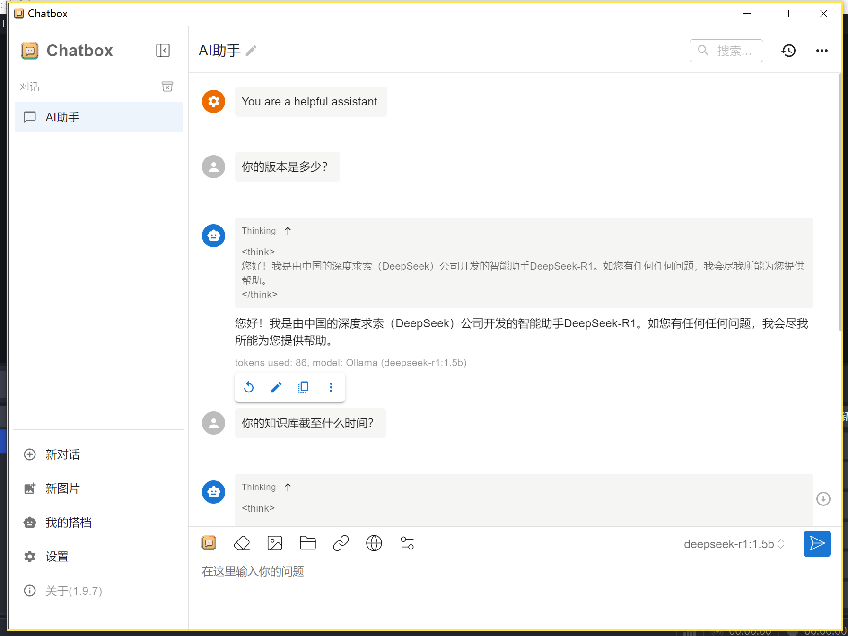Viewport: 848px width, 636px height.
Task: Open conversation settings sliders icon
Action: coord(407,543)
